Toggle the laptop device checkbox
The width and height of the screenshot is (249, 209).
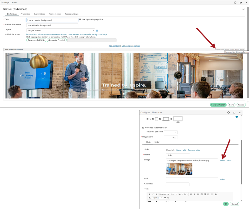[160, 119]
